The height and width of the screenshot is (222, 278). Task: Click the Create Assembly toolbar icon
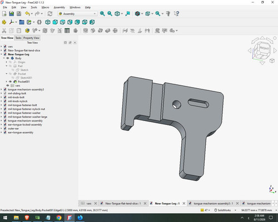[27, 31]
